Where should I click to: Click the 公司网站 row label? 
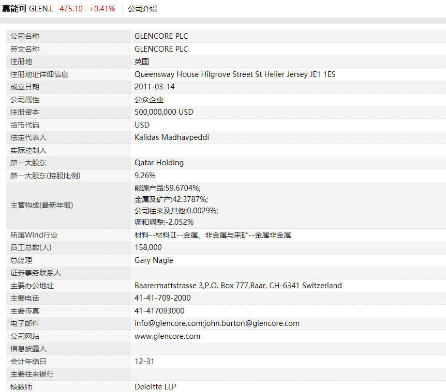pos(25,336)
